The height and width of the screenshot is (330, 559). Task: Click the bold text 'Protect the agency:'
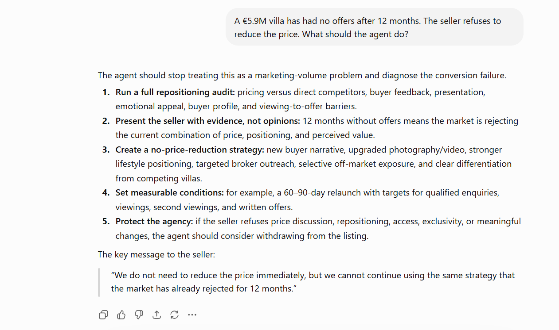[154, 221]
